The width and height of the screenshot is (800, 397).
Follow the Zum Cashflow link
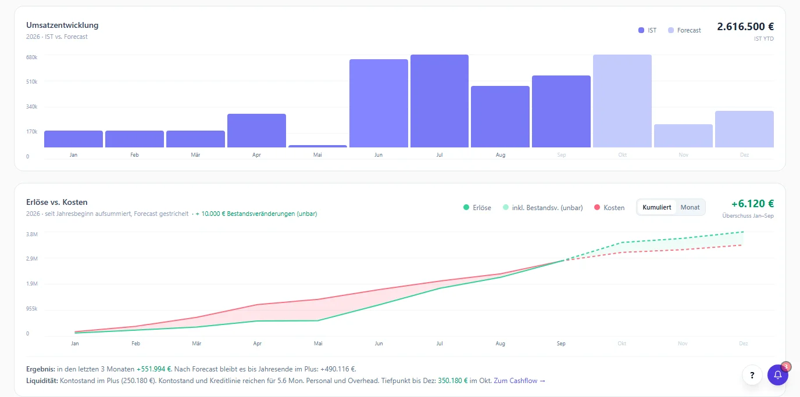click(520, 381)
